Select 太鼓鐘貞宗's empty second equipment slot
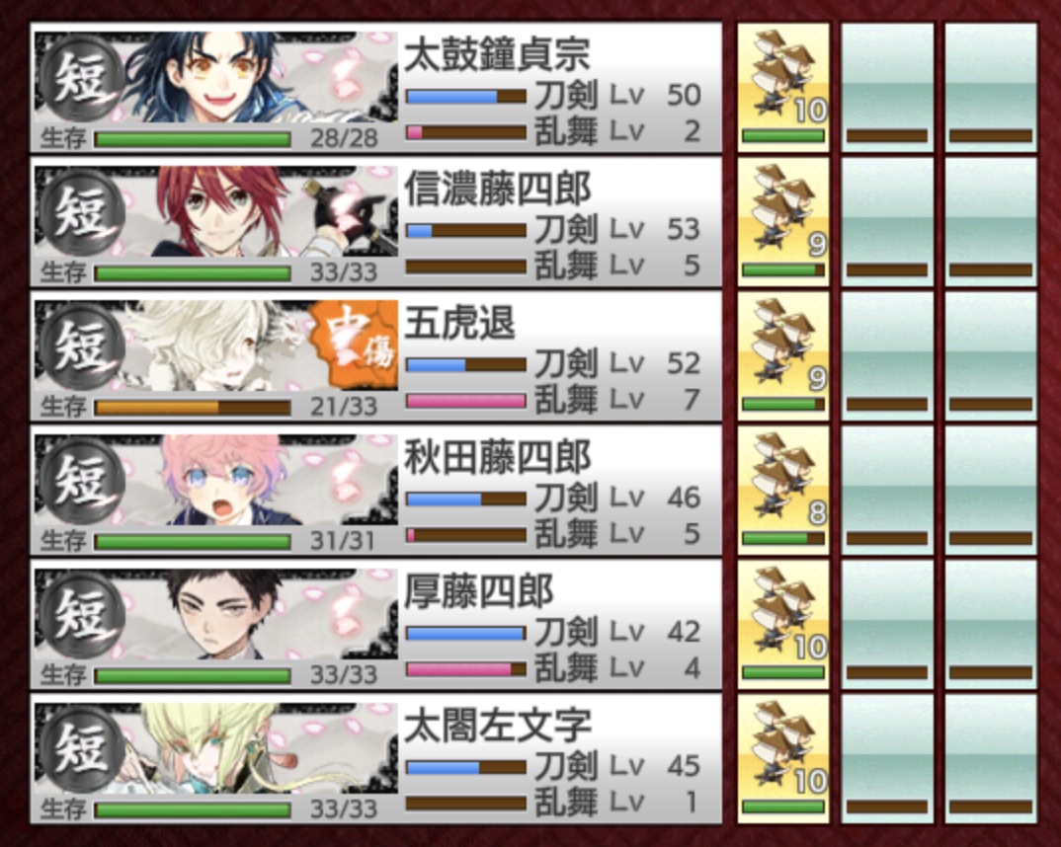 (x=887, y=87)
